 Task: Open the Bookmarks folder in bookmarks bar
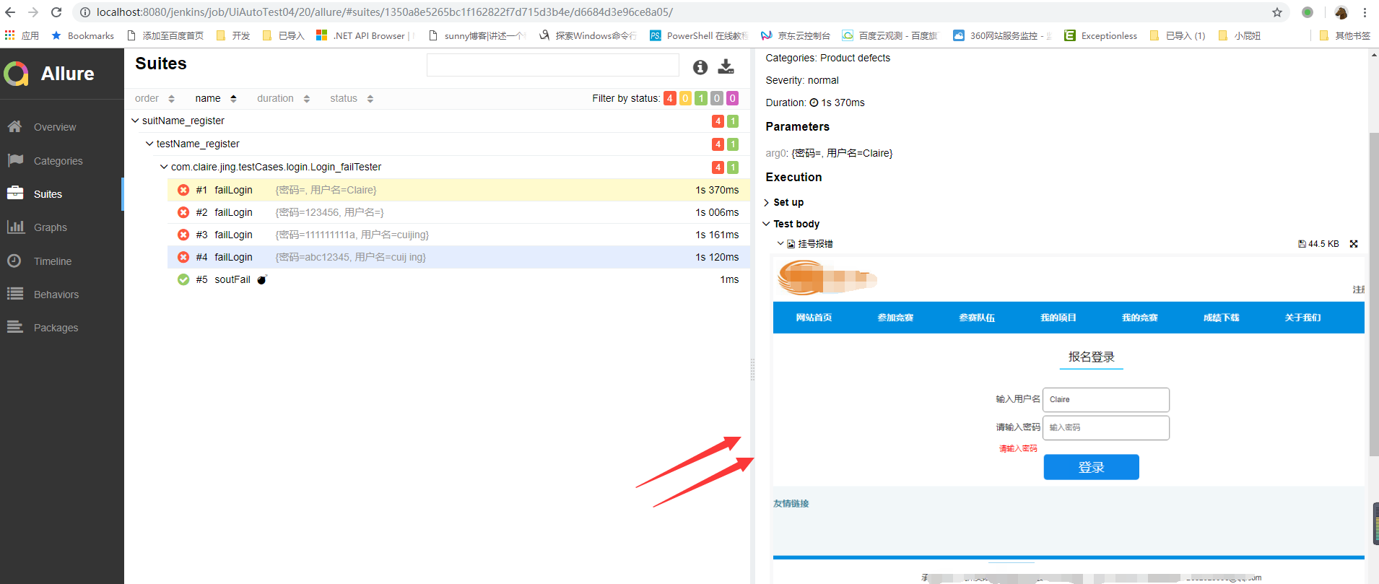point(82,35)
